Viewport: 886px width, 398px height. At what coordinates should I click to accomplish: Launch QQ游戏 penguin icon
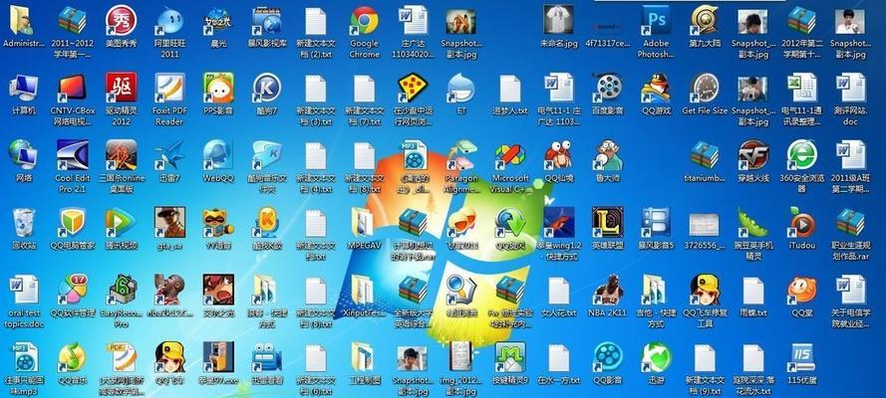pos(656,88)
